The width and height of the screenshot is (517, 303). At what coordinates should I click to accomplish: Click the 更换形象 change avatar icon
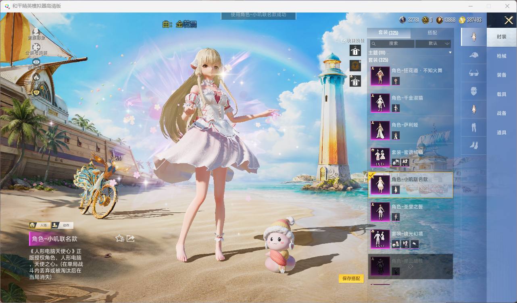(36, 31)
